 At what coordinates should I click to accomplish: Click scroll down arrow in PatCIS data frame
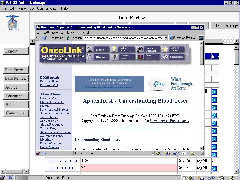(x=236, y=171)
